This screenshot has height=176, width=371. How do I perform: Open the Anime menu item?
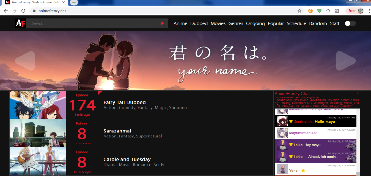pyautogui.click(x=180, y=24)
